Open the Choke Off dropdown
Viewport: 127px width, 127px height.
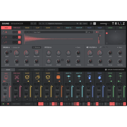click(x=16, y=47)
